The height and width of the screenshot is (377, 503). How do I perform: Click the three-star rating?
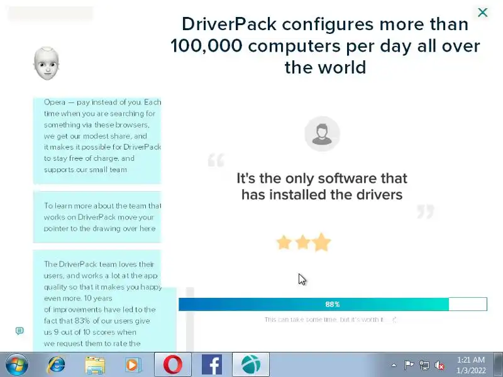coord(304,242)
